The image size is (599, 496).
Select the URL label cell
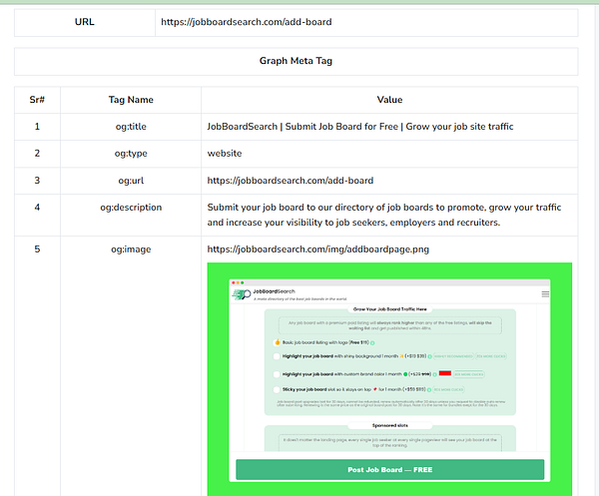[85, 22]
